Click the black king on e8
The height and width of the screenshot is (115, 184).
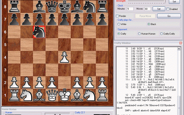click(x=65, y=7)
